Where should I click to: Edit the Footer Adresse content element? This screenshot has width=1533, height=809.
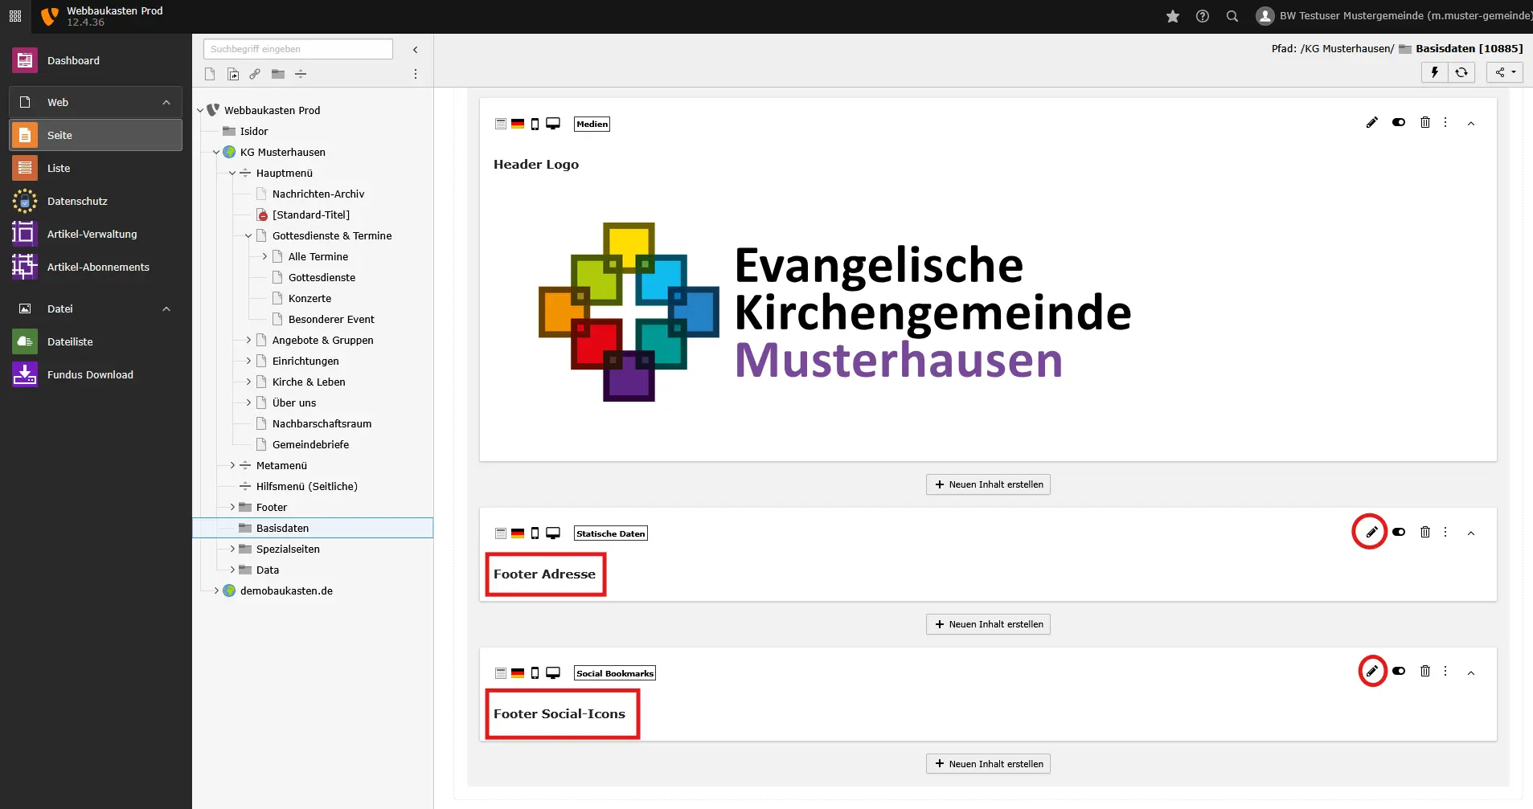pos(1371,532)
